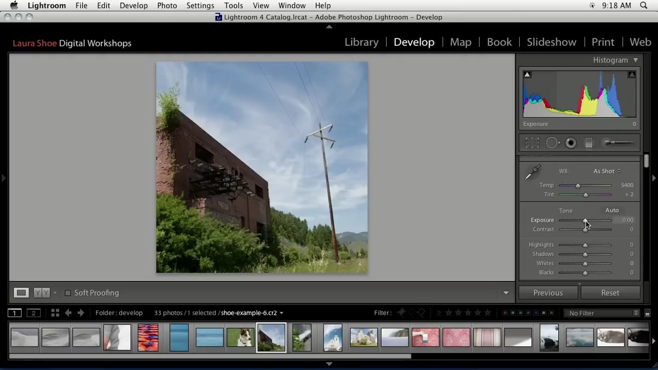Screen dimensions: 658x370
Task: Open the Tools menu
Action: (x=234, y=5)
